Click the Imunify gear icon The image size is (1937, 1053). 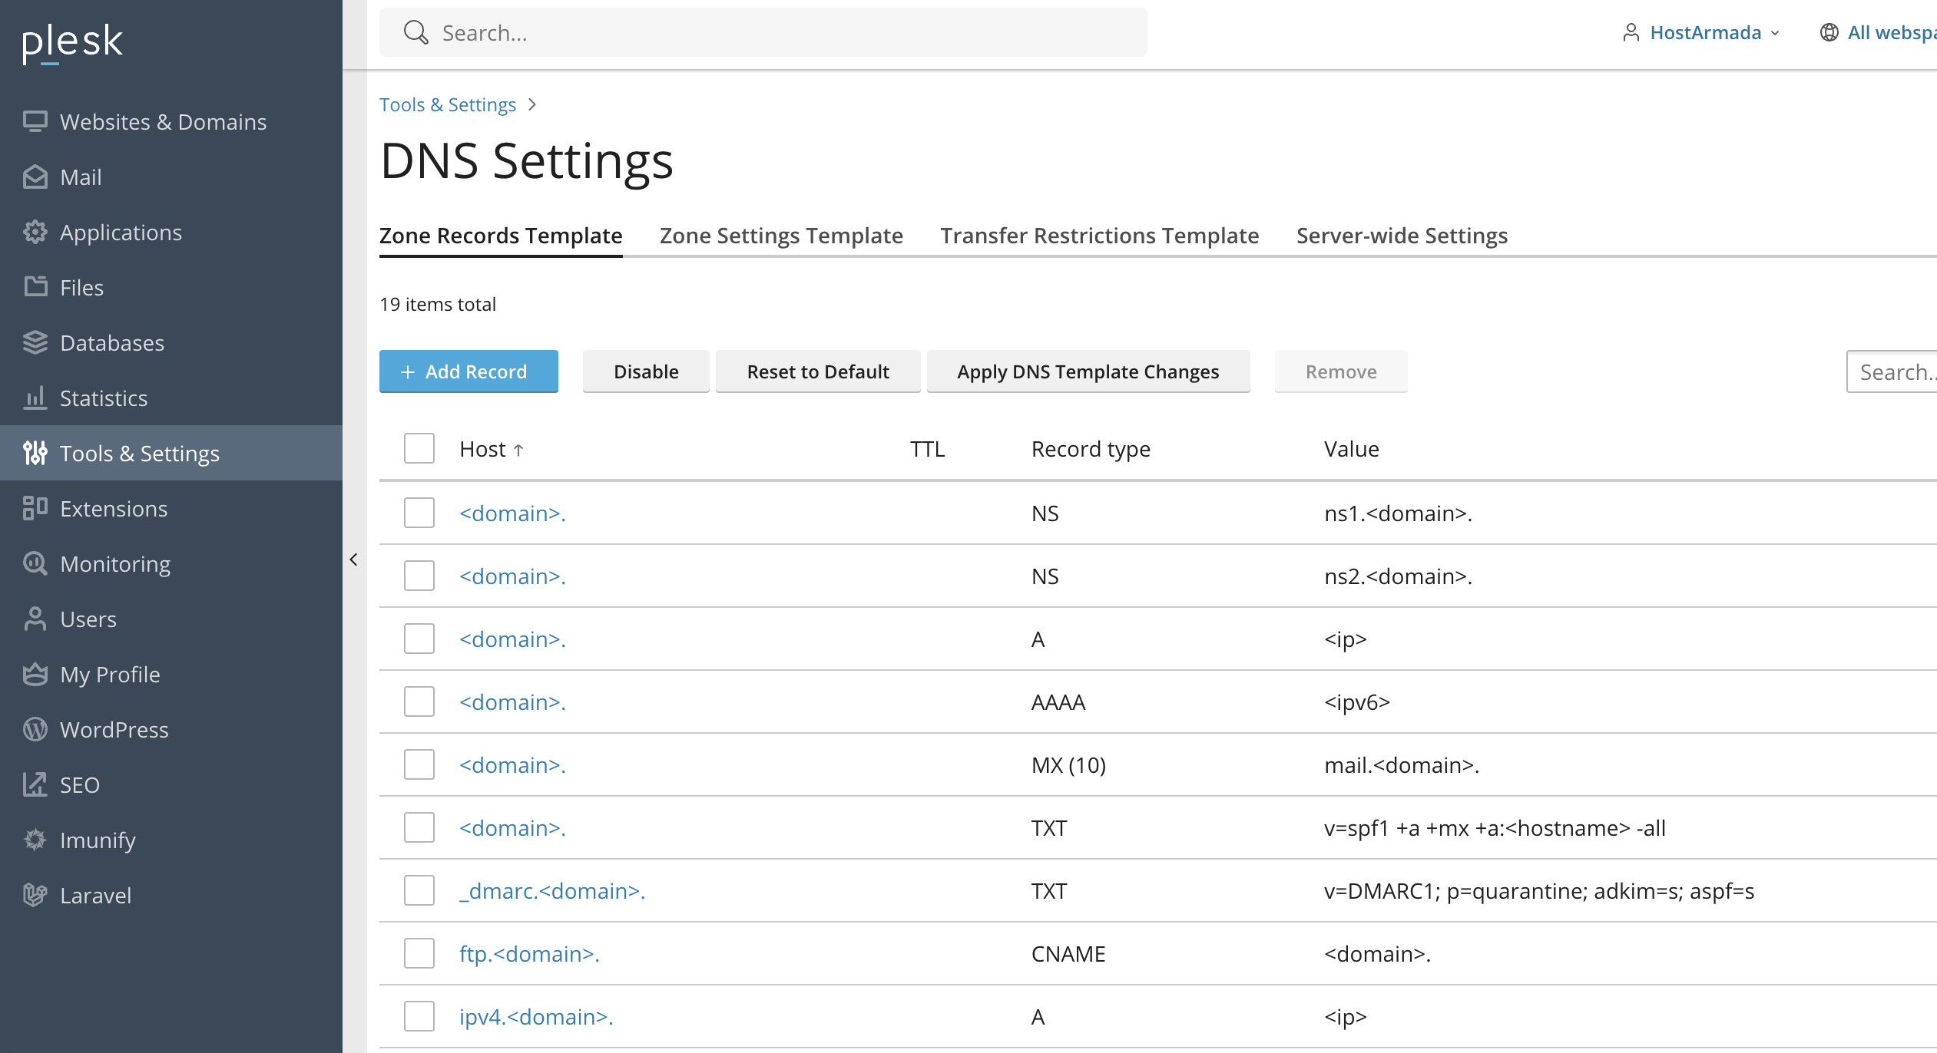tap(35, 840)
